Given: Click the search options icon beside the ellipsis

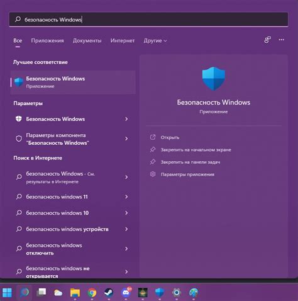Looking at the screenshot, I should click(267, 40).
